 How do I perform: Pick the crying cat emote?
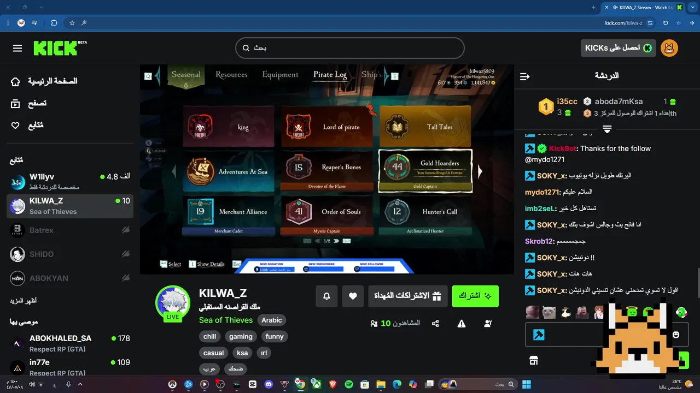(549, 312)
